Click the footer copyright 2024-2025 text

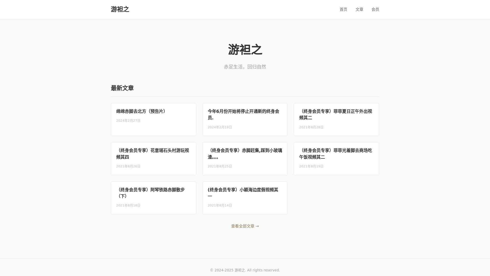tap(245, 270)
